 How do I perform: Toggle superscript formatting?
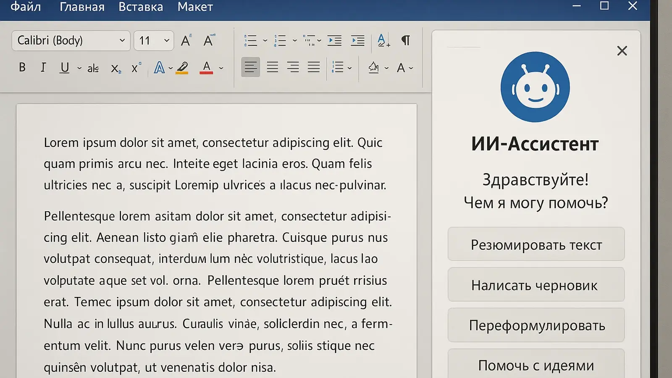[x=136, y=67]
